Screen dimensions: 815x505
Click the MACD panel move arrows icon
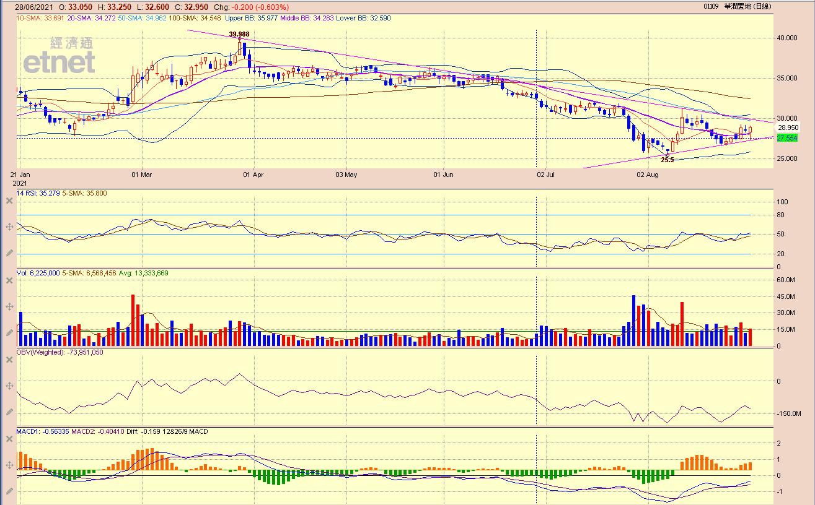point(9,465)
